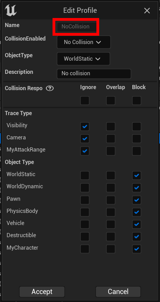Click the Collision Responses help question-mark icon

(x=50, y=88)
